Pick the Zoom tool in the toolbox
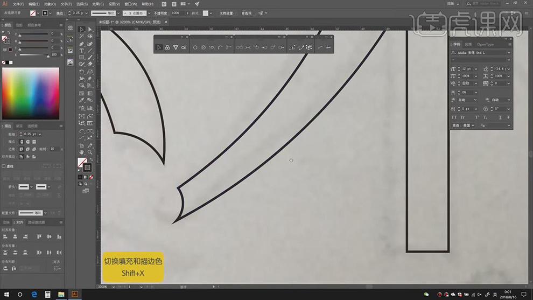Image resolution: width=533 pixels, height=300 pixels. coord(90,152)
